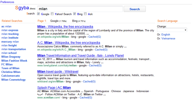
Task: Click the wikitravel.org/en/Milan URL
Action: coord(50,82)
